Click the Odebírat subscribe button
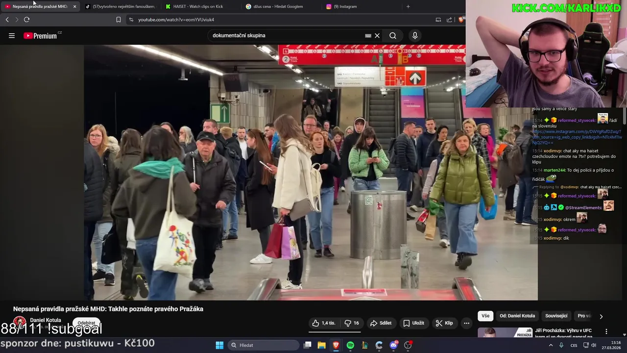627x353 pixels. [x=86, y=323]
